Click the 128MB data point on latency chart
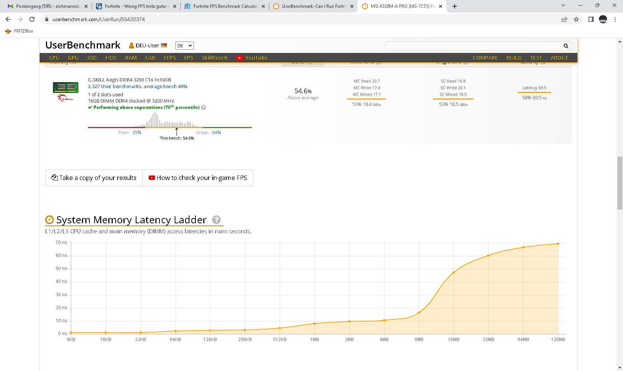Viewport: 623px width, 371px height. point(558,244)
